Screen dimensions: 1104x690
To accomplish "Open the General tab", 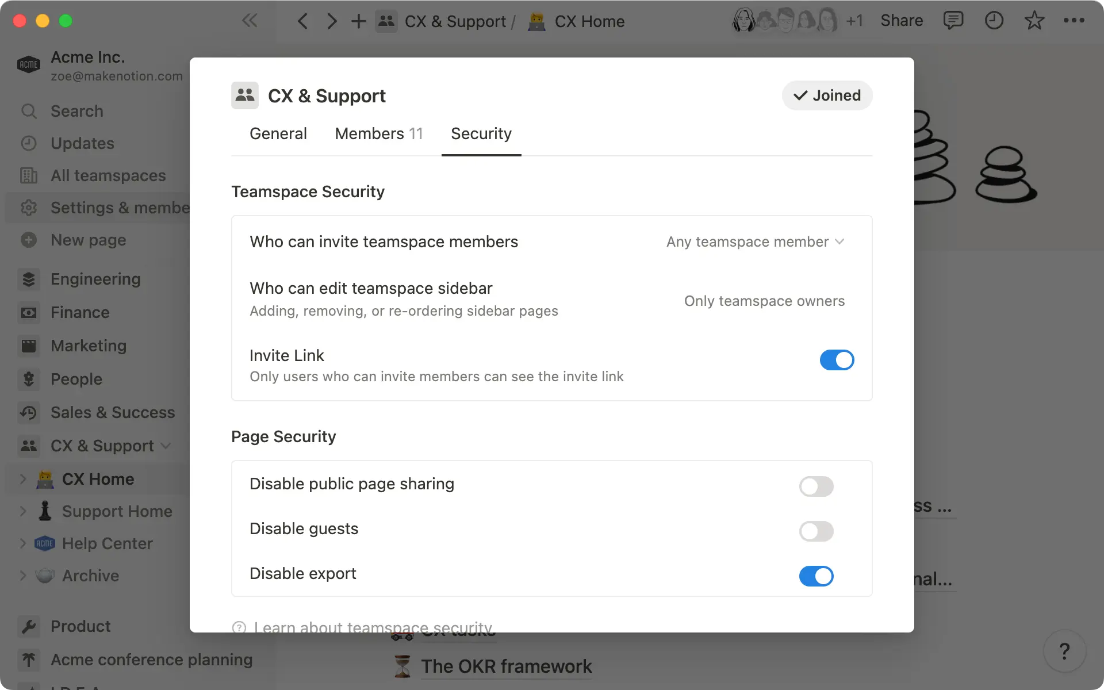I will click(x=278, y=133).
